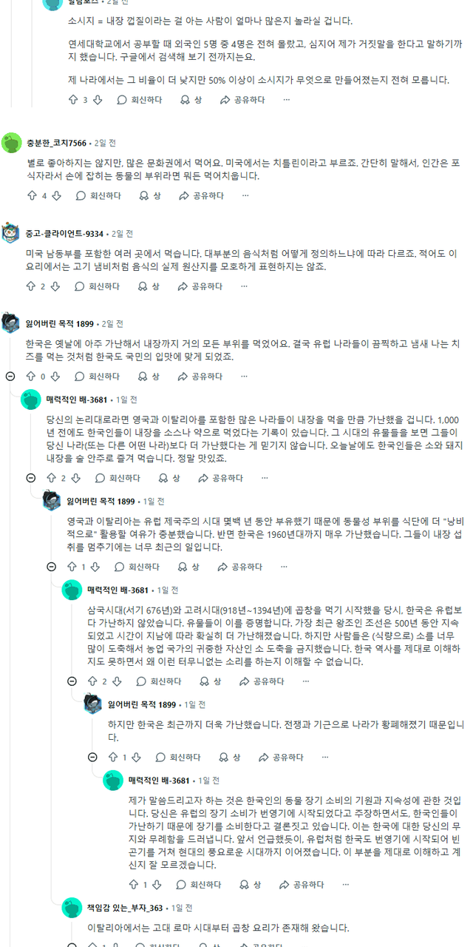Collapse the thread of the comment with 0 votes
Image resolution: width=473 pixels, height=947 pixels.
(10, 377)
